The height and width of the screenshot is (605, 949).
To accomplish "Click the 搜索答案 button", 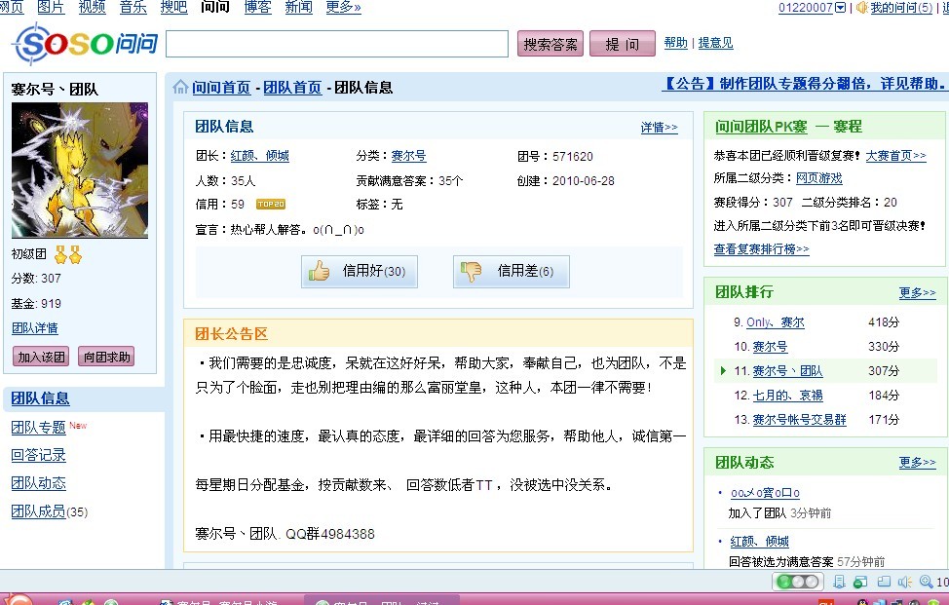I will tap(550, 44).
